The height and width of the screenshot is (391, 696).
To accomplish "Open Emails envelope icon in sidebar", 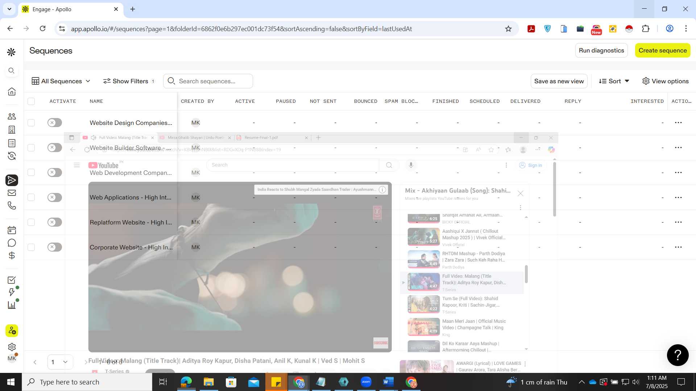I will click(x=12, y=193).
